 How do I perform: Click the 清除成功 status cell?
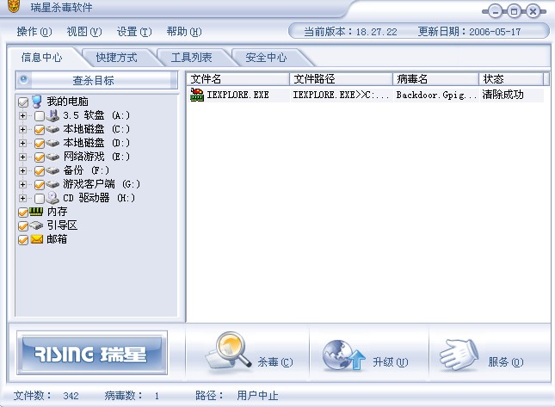tap(503, 95)
